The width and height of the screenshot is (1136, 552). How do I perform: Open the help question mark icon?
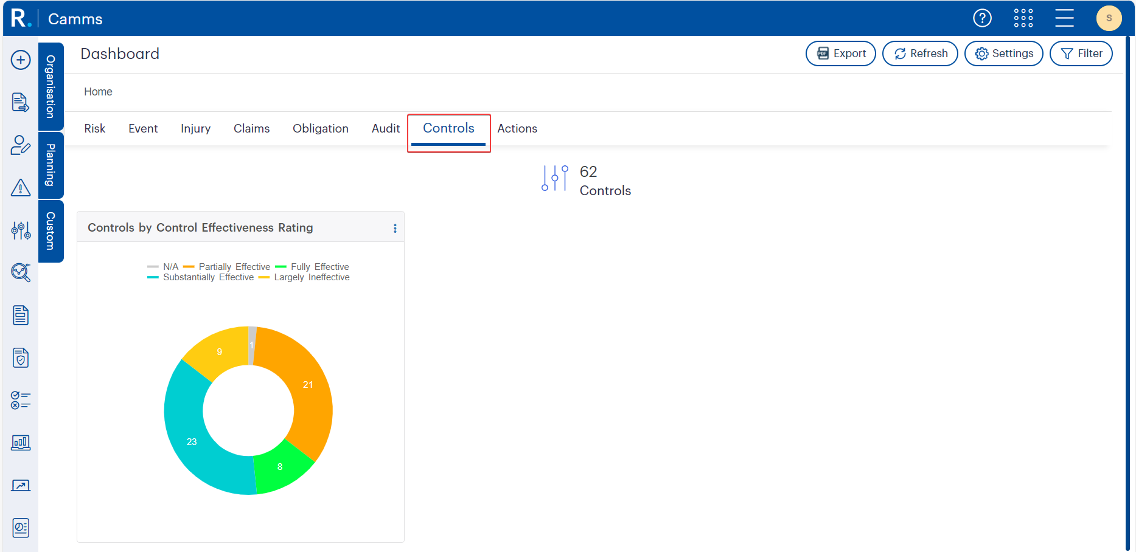982,18
